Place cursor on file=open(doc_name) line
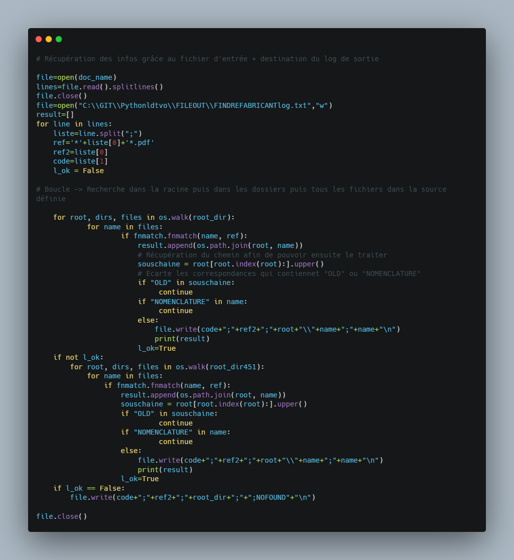Image resolution: width=514 pixels, height=560 pixels. pyautogui.click(x=76, y=77)
